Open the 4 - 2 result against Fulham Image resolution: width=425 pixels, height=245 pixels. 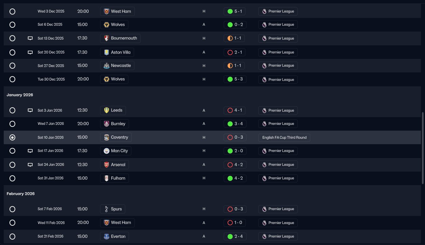[234, 178]
